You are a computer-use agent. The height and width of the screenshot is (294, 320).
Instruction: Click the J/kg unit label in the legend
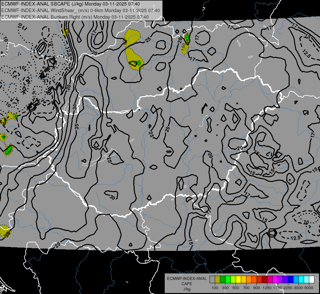coord(187,289)
